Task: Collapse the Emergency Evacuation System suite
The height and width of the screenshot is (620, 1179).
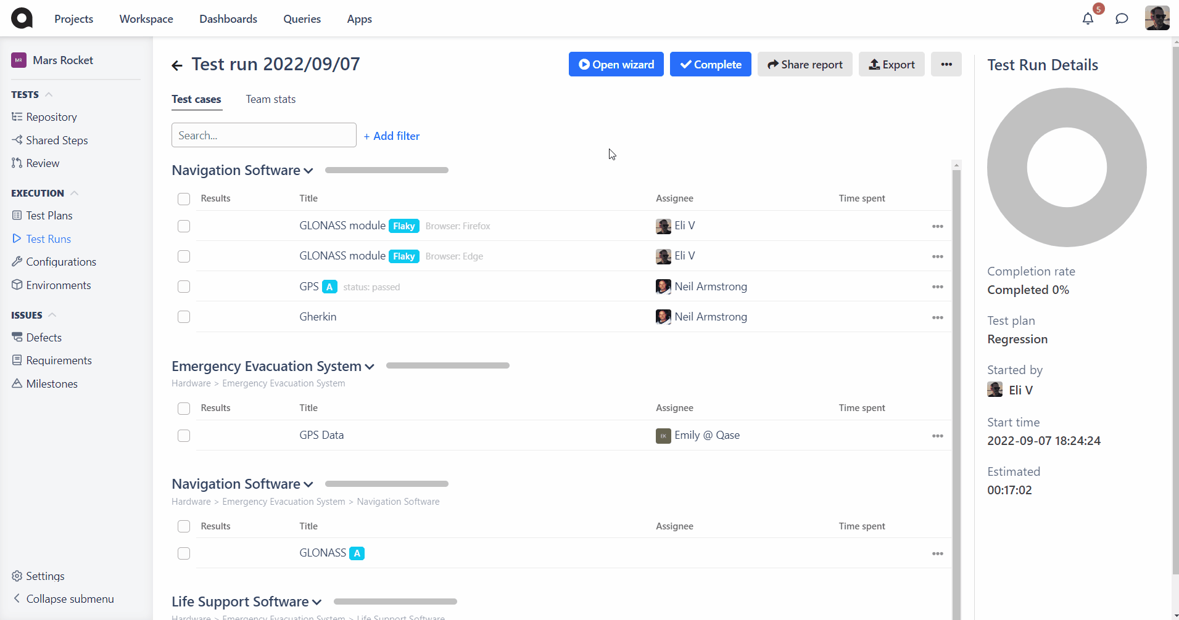Action: pos(370,367)
